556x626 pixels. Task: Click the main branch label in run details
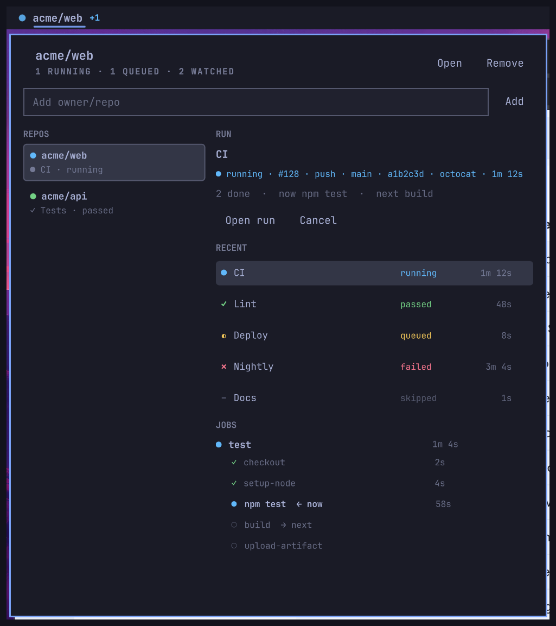tap(361, 174)
